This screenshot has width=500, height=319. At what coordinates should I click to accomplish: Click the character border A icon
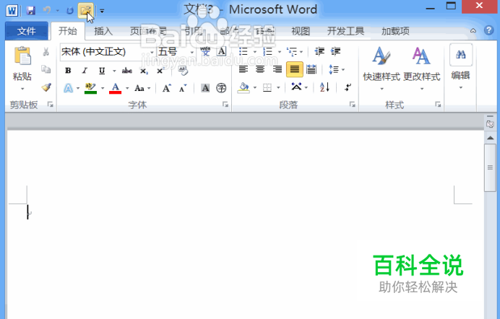tap(222, 51)
